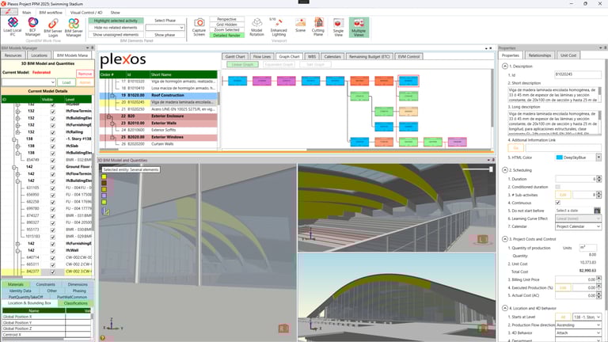Screen dimensions: 608x342
Task: Open the Visual Control / 4D ribbon tab
Action: pyautogui.click(x=86, y=13)
